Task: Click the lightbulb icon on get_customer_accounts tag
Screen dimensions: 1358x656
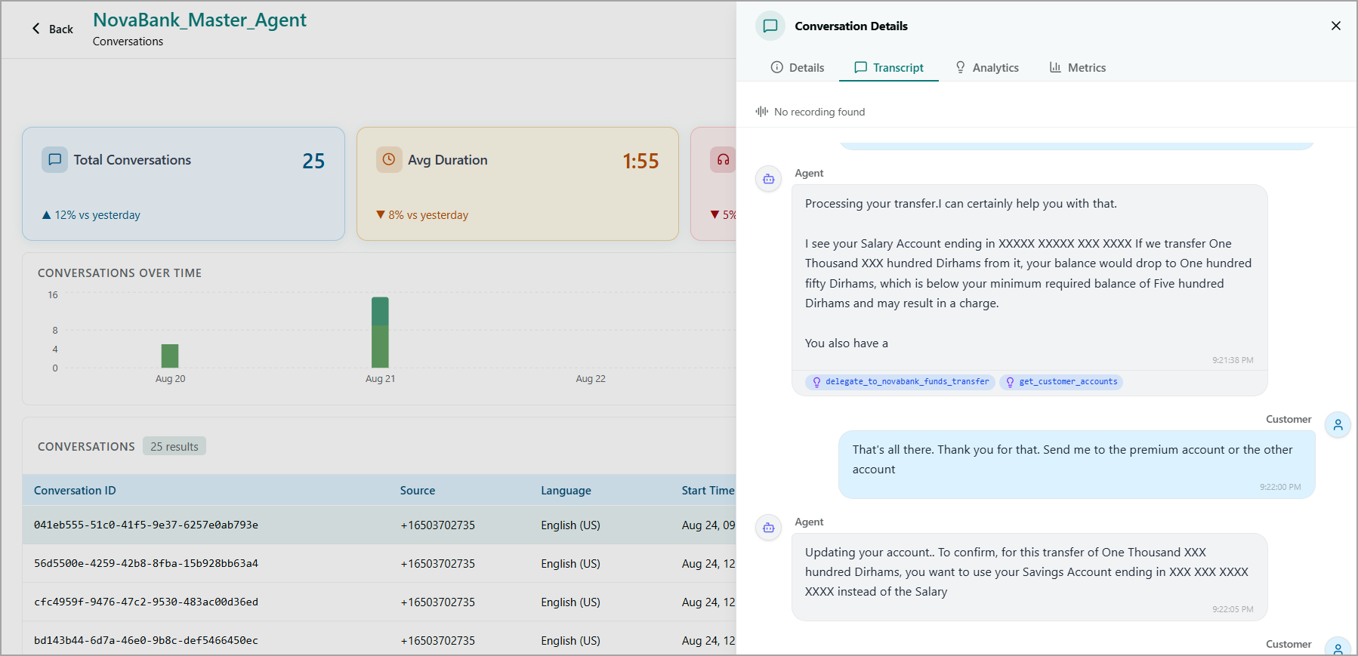Action: point(1010,382)
